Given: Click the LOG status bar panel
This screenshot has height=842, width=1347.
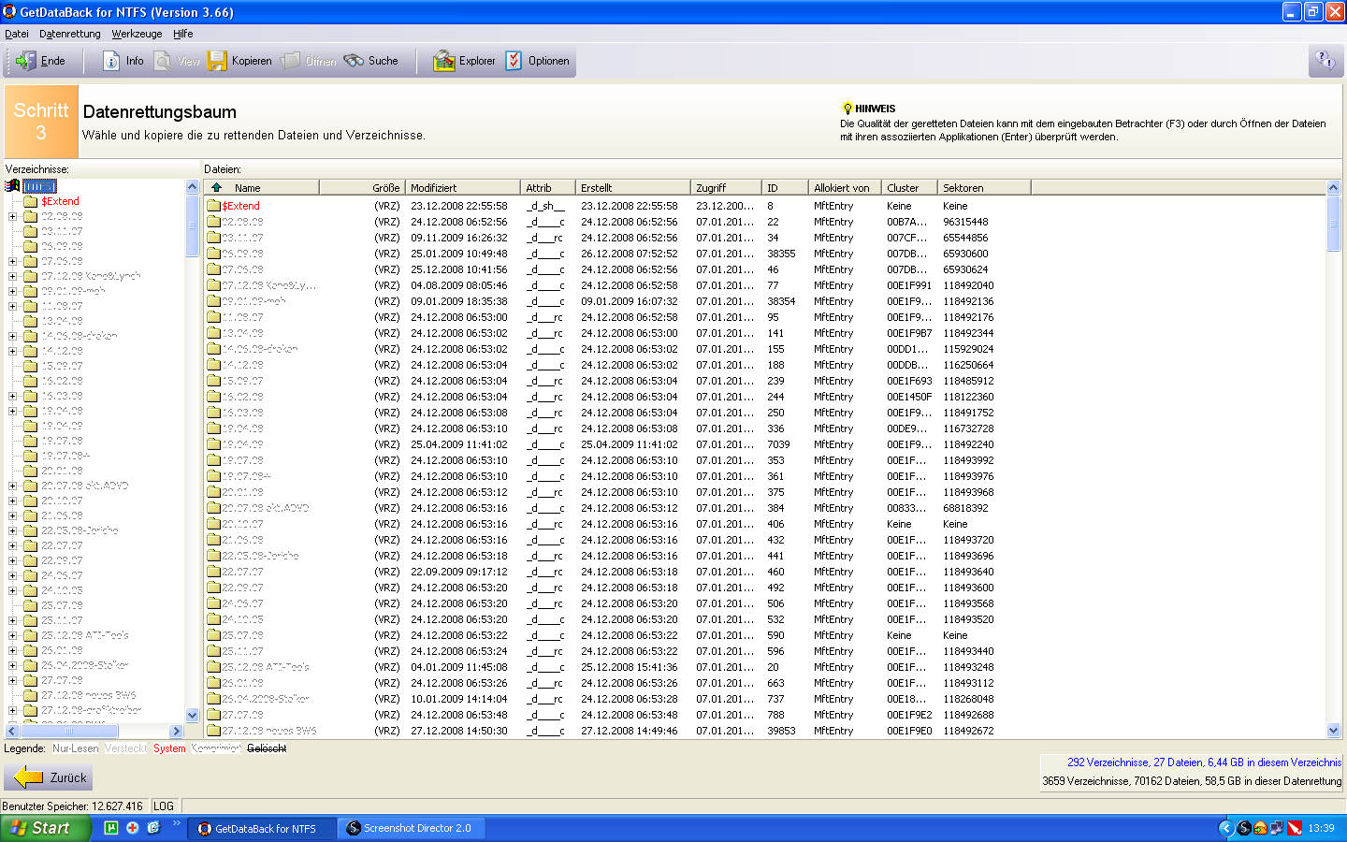Looking at the screenshot, I should (164, 806).
